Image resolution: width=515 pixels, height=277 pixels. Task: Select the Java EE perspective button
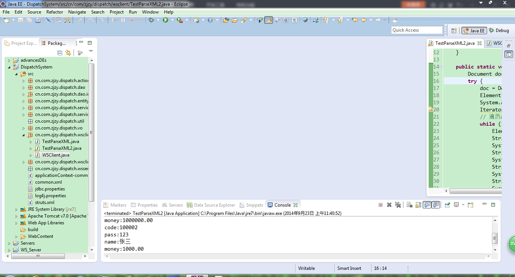pyautogui.click(x=474, y=30)
